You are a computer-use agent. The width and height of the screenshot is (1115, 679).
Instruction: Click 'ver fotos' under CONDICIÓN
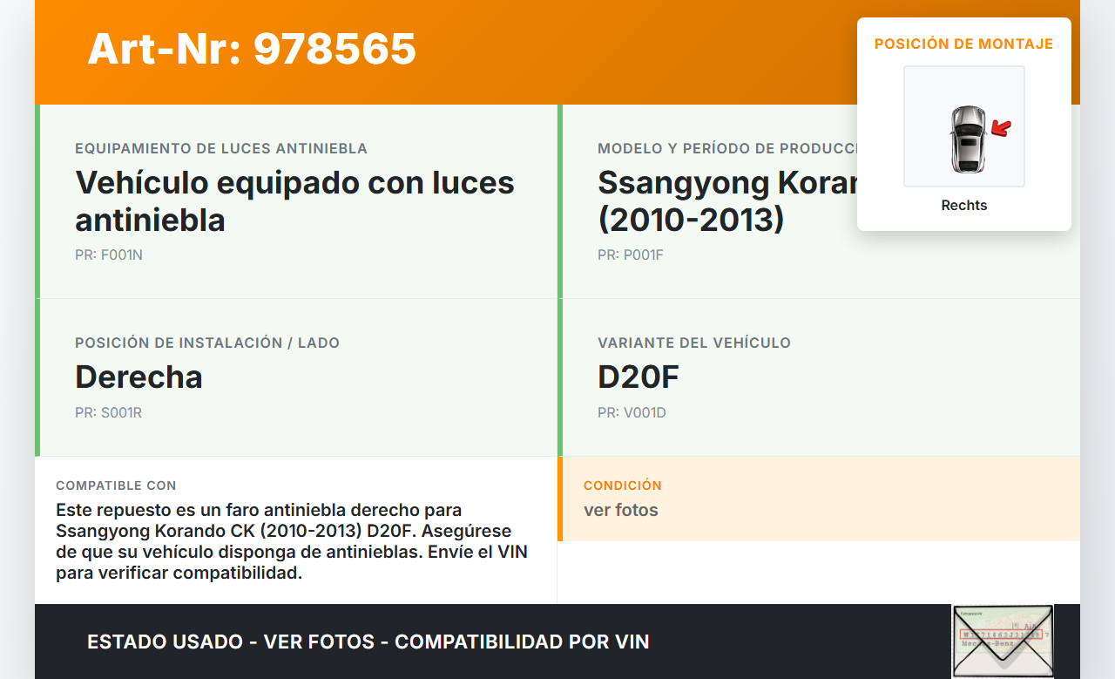(621, 511)
